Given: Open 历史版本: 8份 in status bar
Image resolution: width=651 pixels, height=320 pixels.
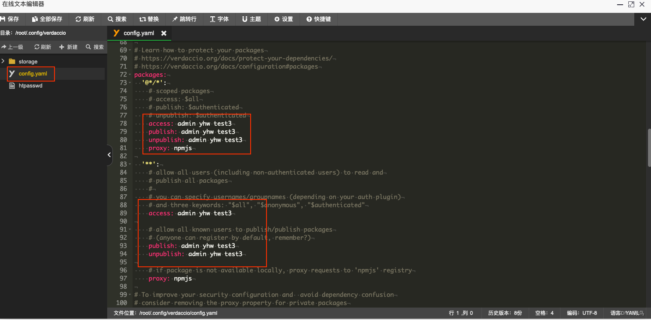Looking at the screenshot, I should 505,313.
